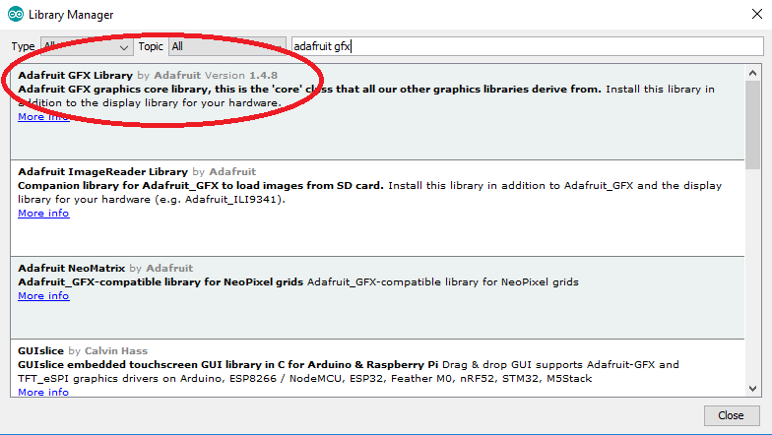Click the Calvin Hass author name
Image resolution: width=772 pixels, height=435 pixels.
(x=116, y=350)
